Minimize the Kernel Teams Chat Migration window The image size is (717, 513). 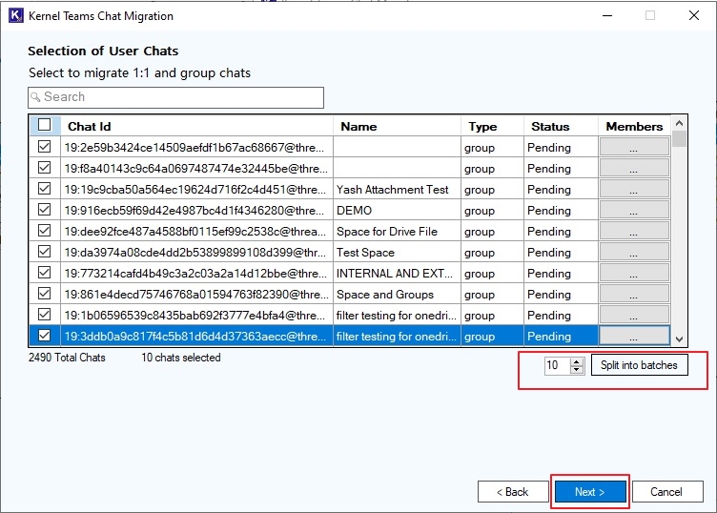607,15
